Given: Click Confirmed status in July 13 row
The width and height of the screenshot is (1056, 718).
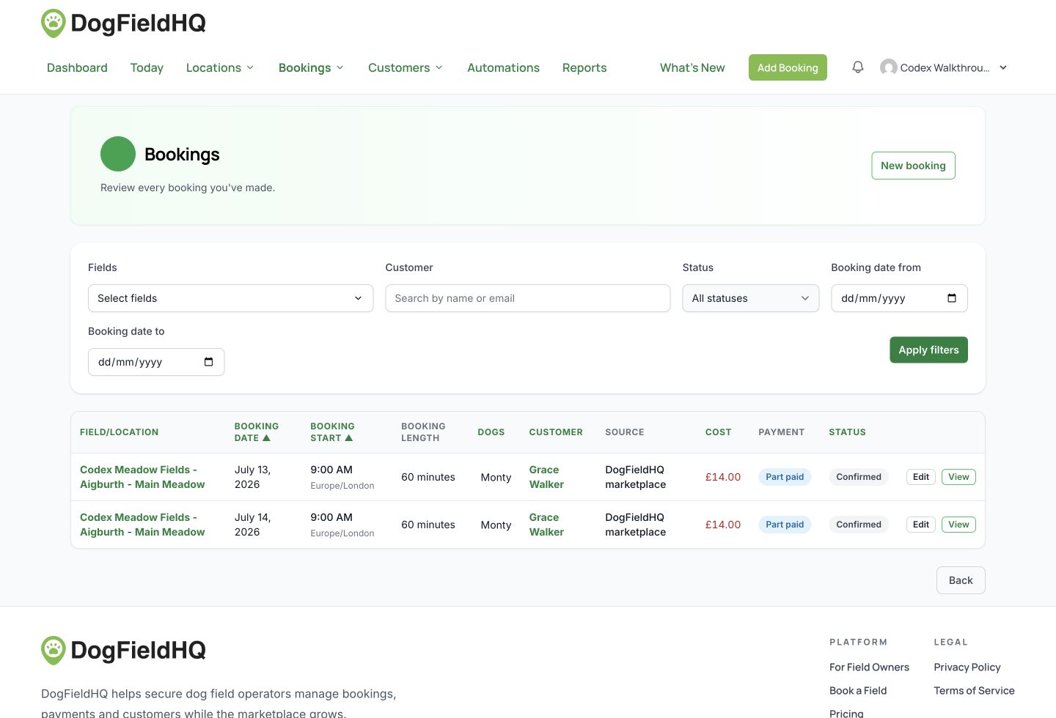Looking at the screenshot, I should pyautogui.click(x=859, y=477).
